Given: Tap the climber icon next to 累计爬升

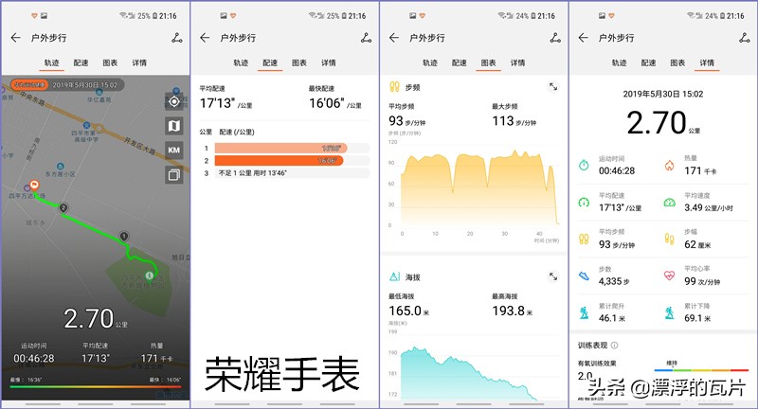Looking at the screenshot, I should [584, 313].
